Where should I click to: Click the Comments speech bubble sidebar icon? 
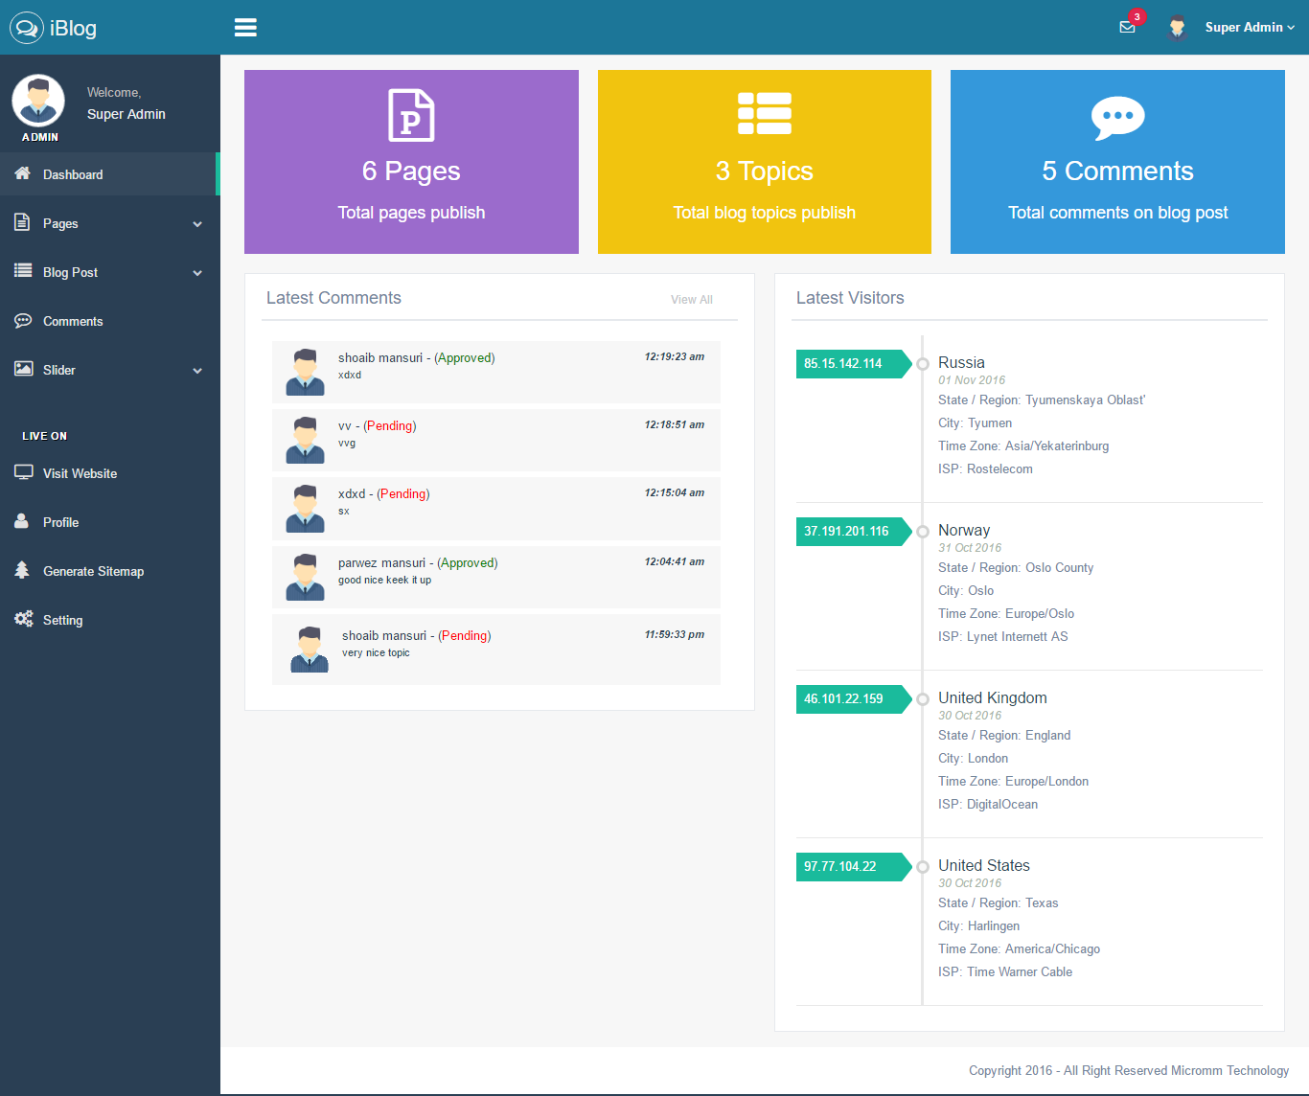[23, 321]
